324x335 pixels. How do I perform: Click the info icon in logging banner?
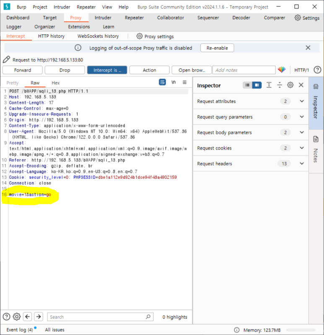pyautogui.click(x=78, y=48)
